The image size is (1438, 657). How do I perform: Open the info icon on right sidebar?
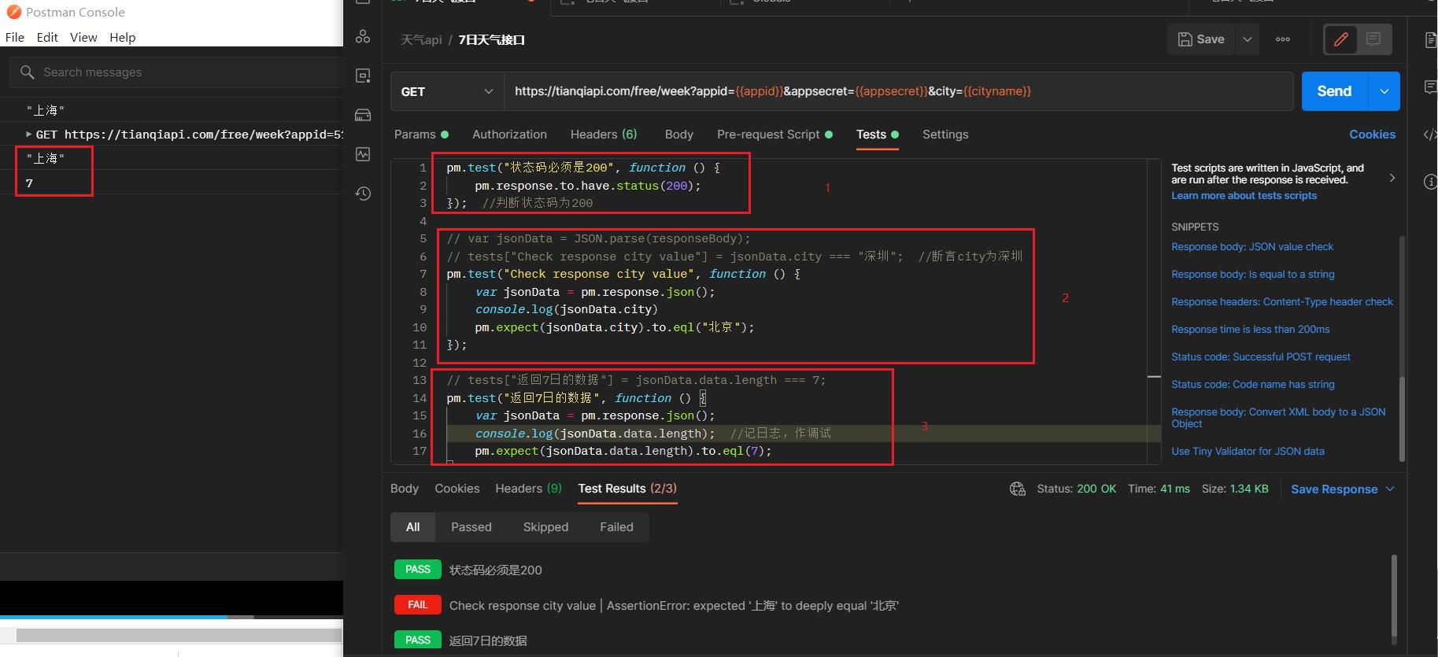(x=1430, y=182)
